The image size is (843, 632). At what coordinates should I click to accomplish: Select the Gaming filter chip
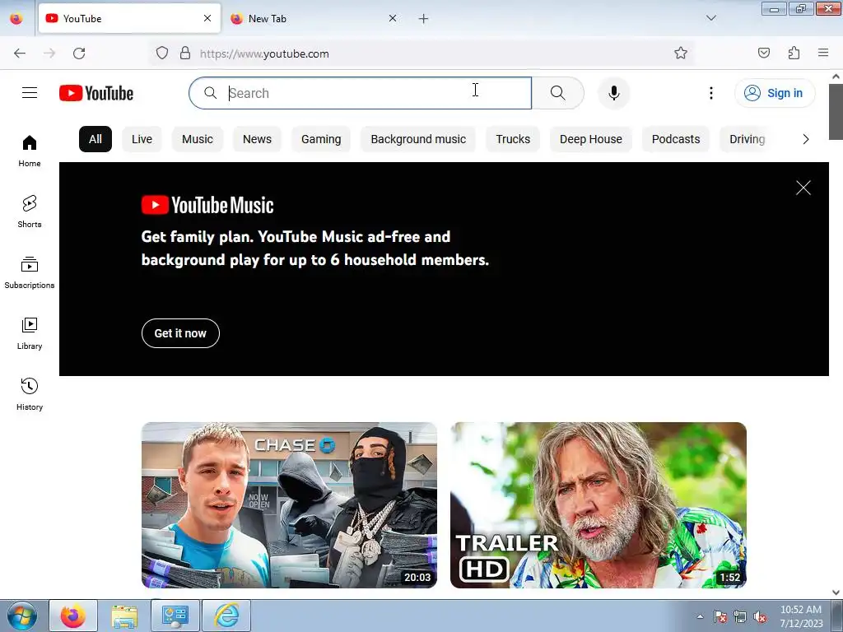pos(321,139)
